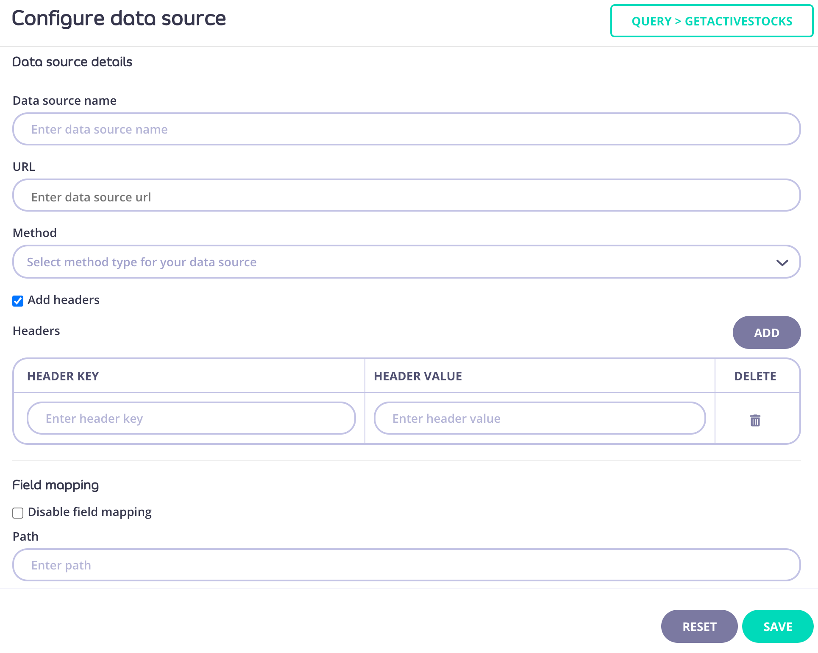Click the HEADER KEY column heading
818x653 pixels.
coord(63,376)
